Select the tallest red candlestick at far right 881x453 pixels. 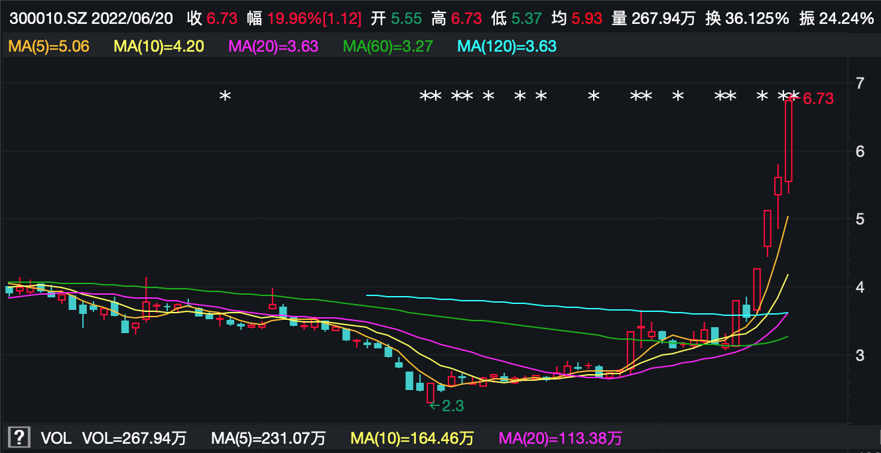pos(789,140)
